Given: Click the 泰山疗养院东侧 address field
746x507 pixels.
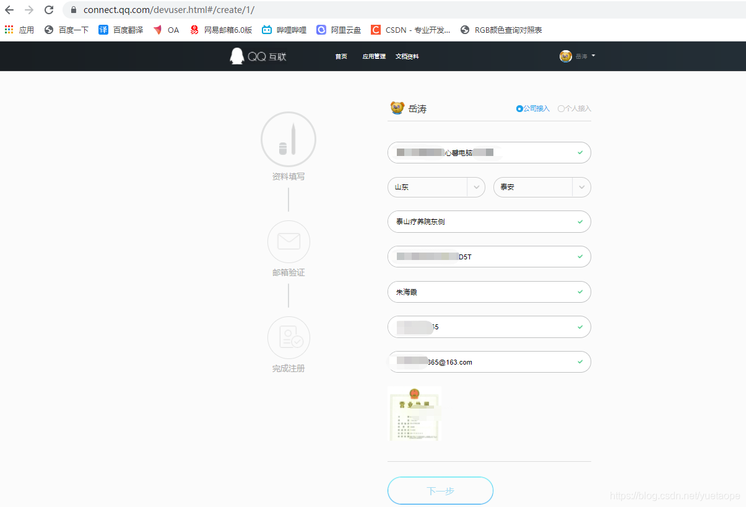Looking at the screenshot, I should 489,222.
